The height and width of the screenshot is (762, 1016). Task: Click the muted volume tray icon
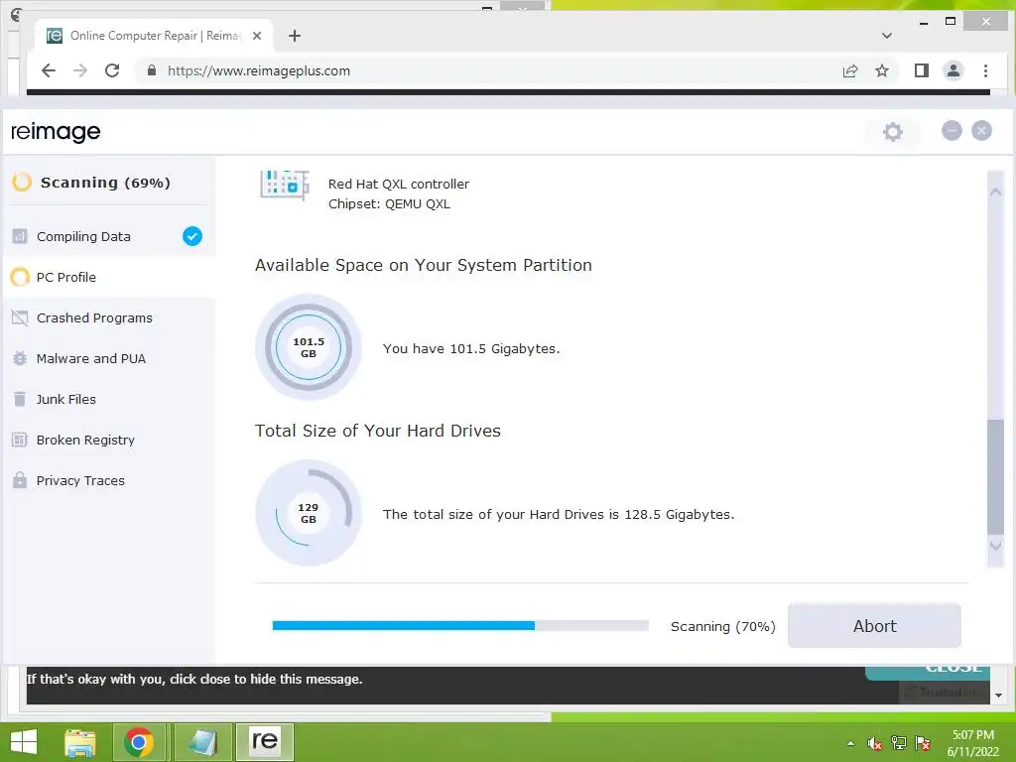coord(875,744)
